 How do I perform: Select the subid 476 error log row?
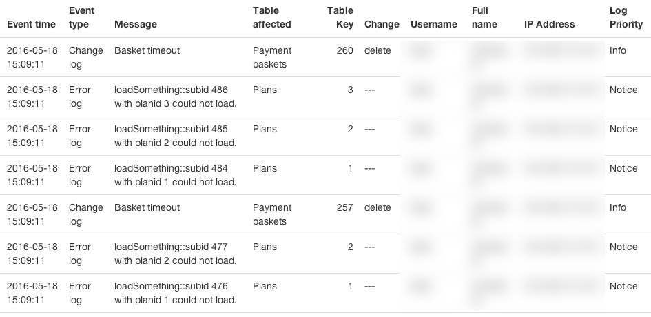coord(325,293)
